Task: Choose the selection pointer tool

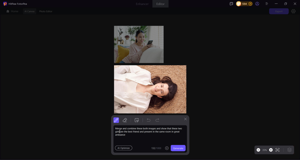Action: pos(136,120)
